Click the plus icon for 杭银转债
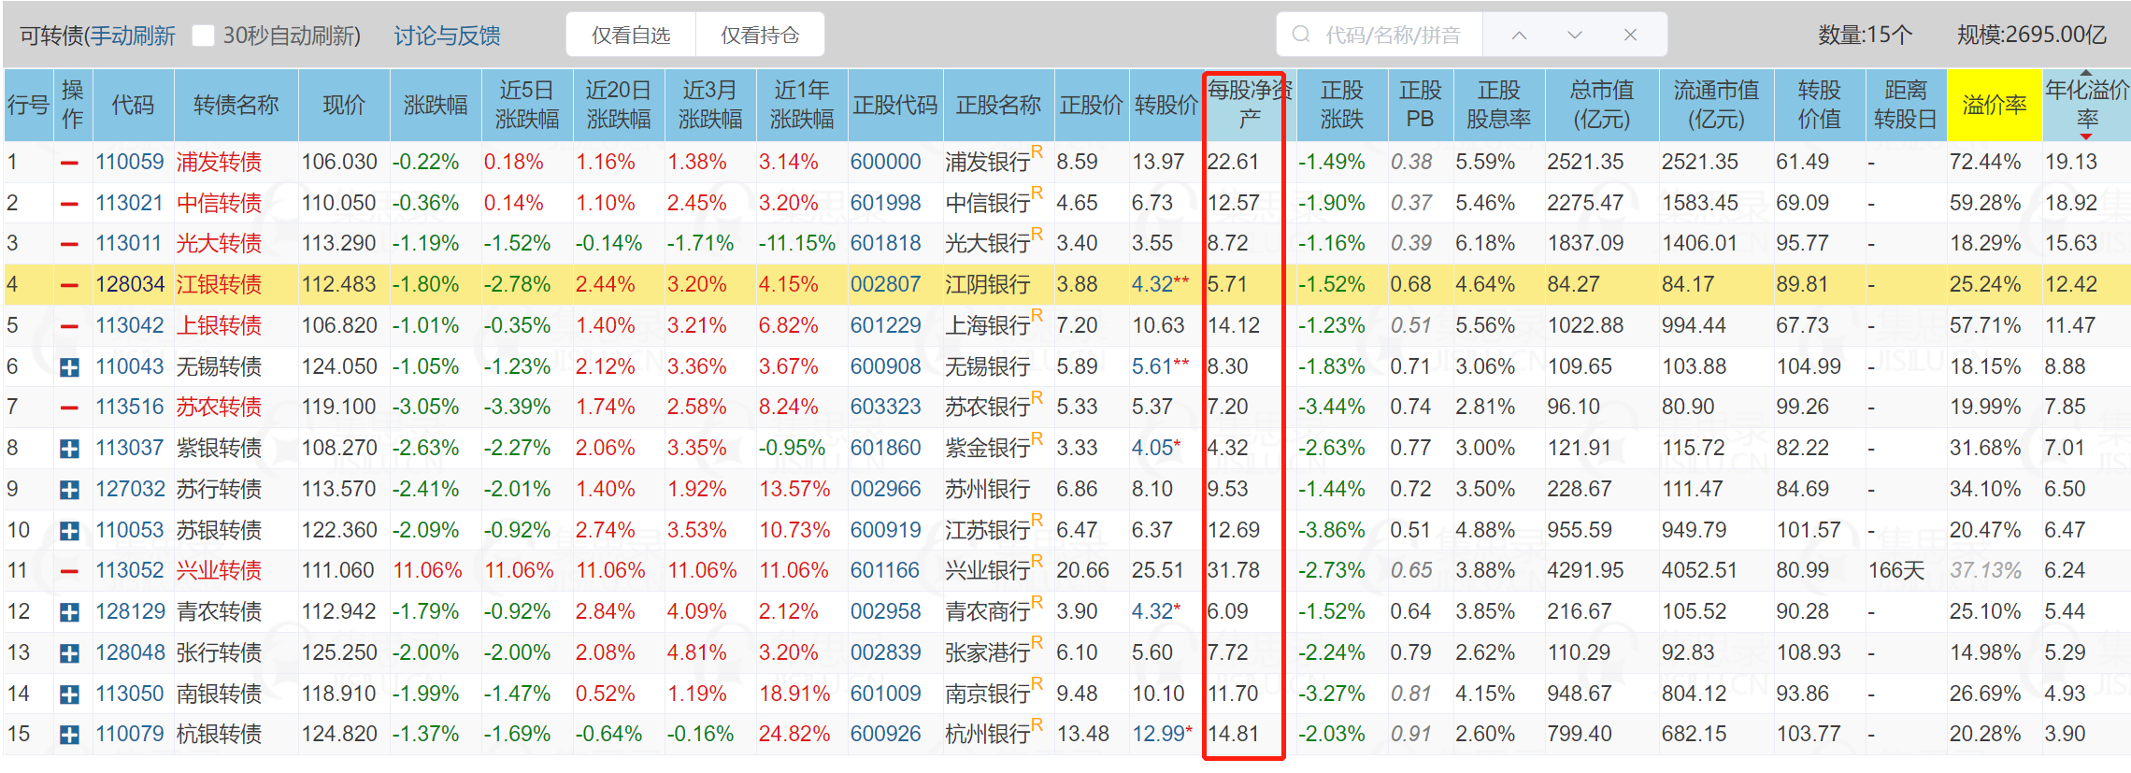Screen dimensions: 2131x773 click(x=69, y=735)
